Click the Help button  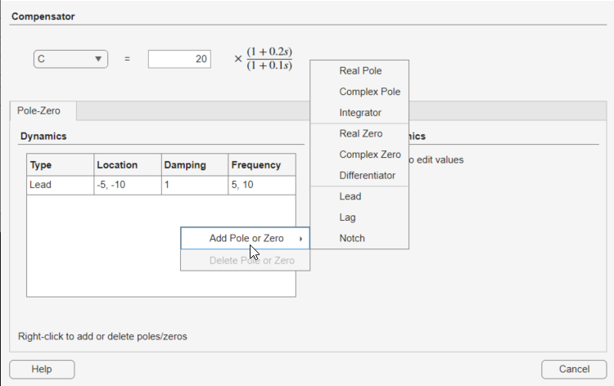pos(42,370)
